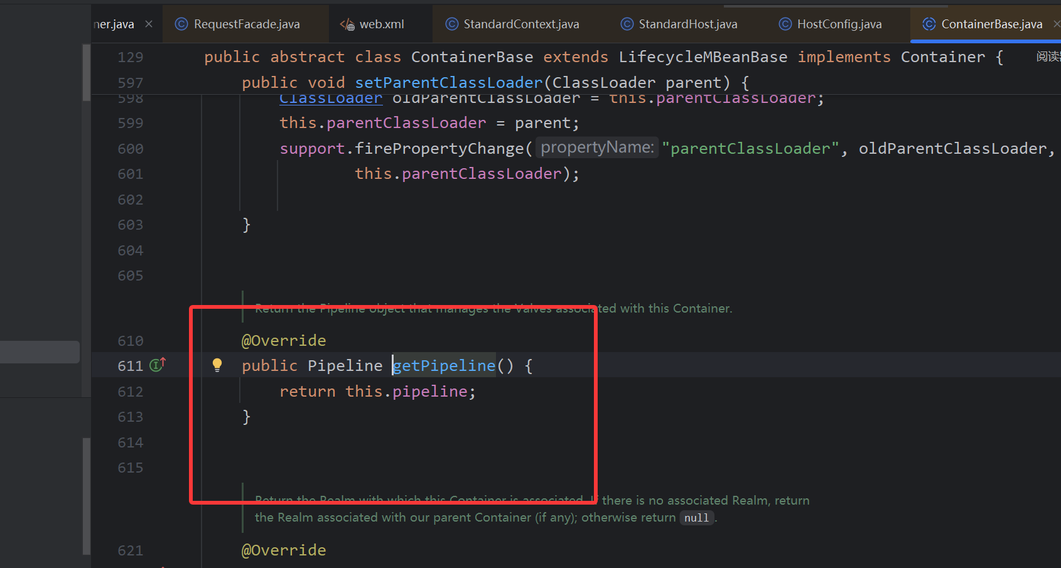The image size is (1061, 568).
Task: Click the implements-method gutter icon on line 611
Action: (158, 365)
